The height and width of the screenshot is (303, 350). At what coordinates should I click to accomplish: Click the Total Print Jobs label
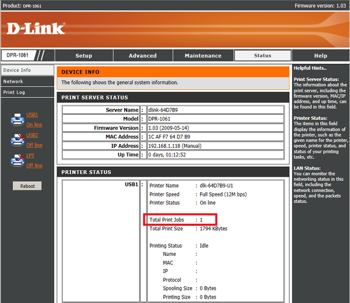[x=167, y=220]
